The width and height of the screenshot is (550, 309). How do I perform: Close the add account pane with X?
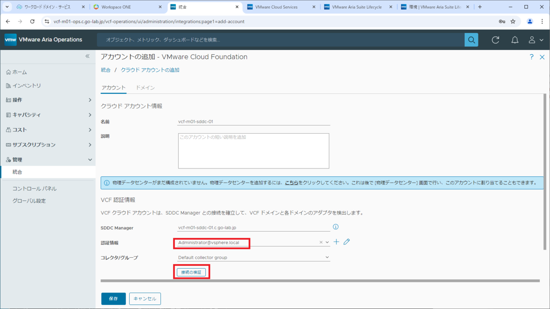coord(543,57)
